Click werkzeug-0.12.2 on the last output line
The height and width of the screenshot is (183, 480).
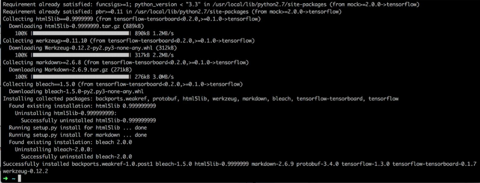(25, 170)
